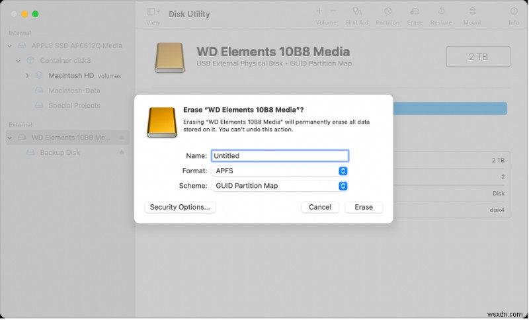The width and height of the screenshot is (529, 320).
Task: Confirm with the Erase button
Action: click(x=364, y=208)
